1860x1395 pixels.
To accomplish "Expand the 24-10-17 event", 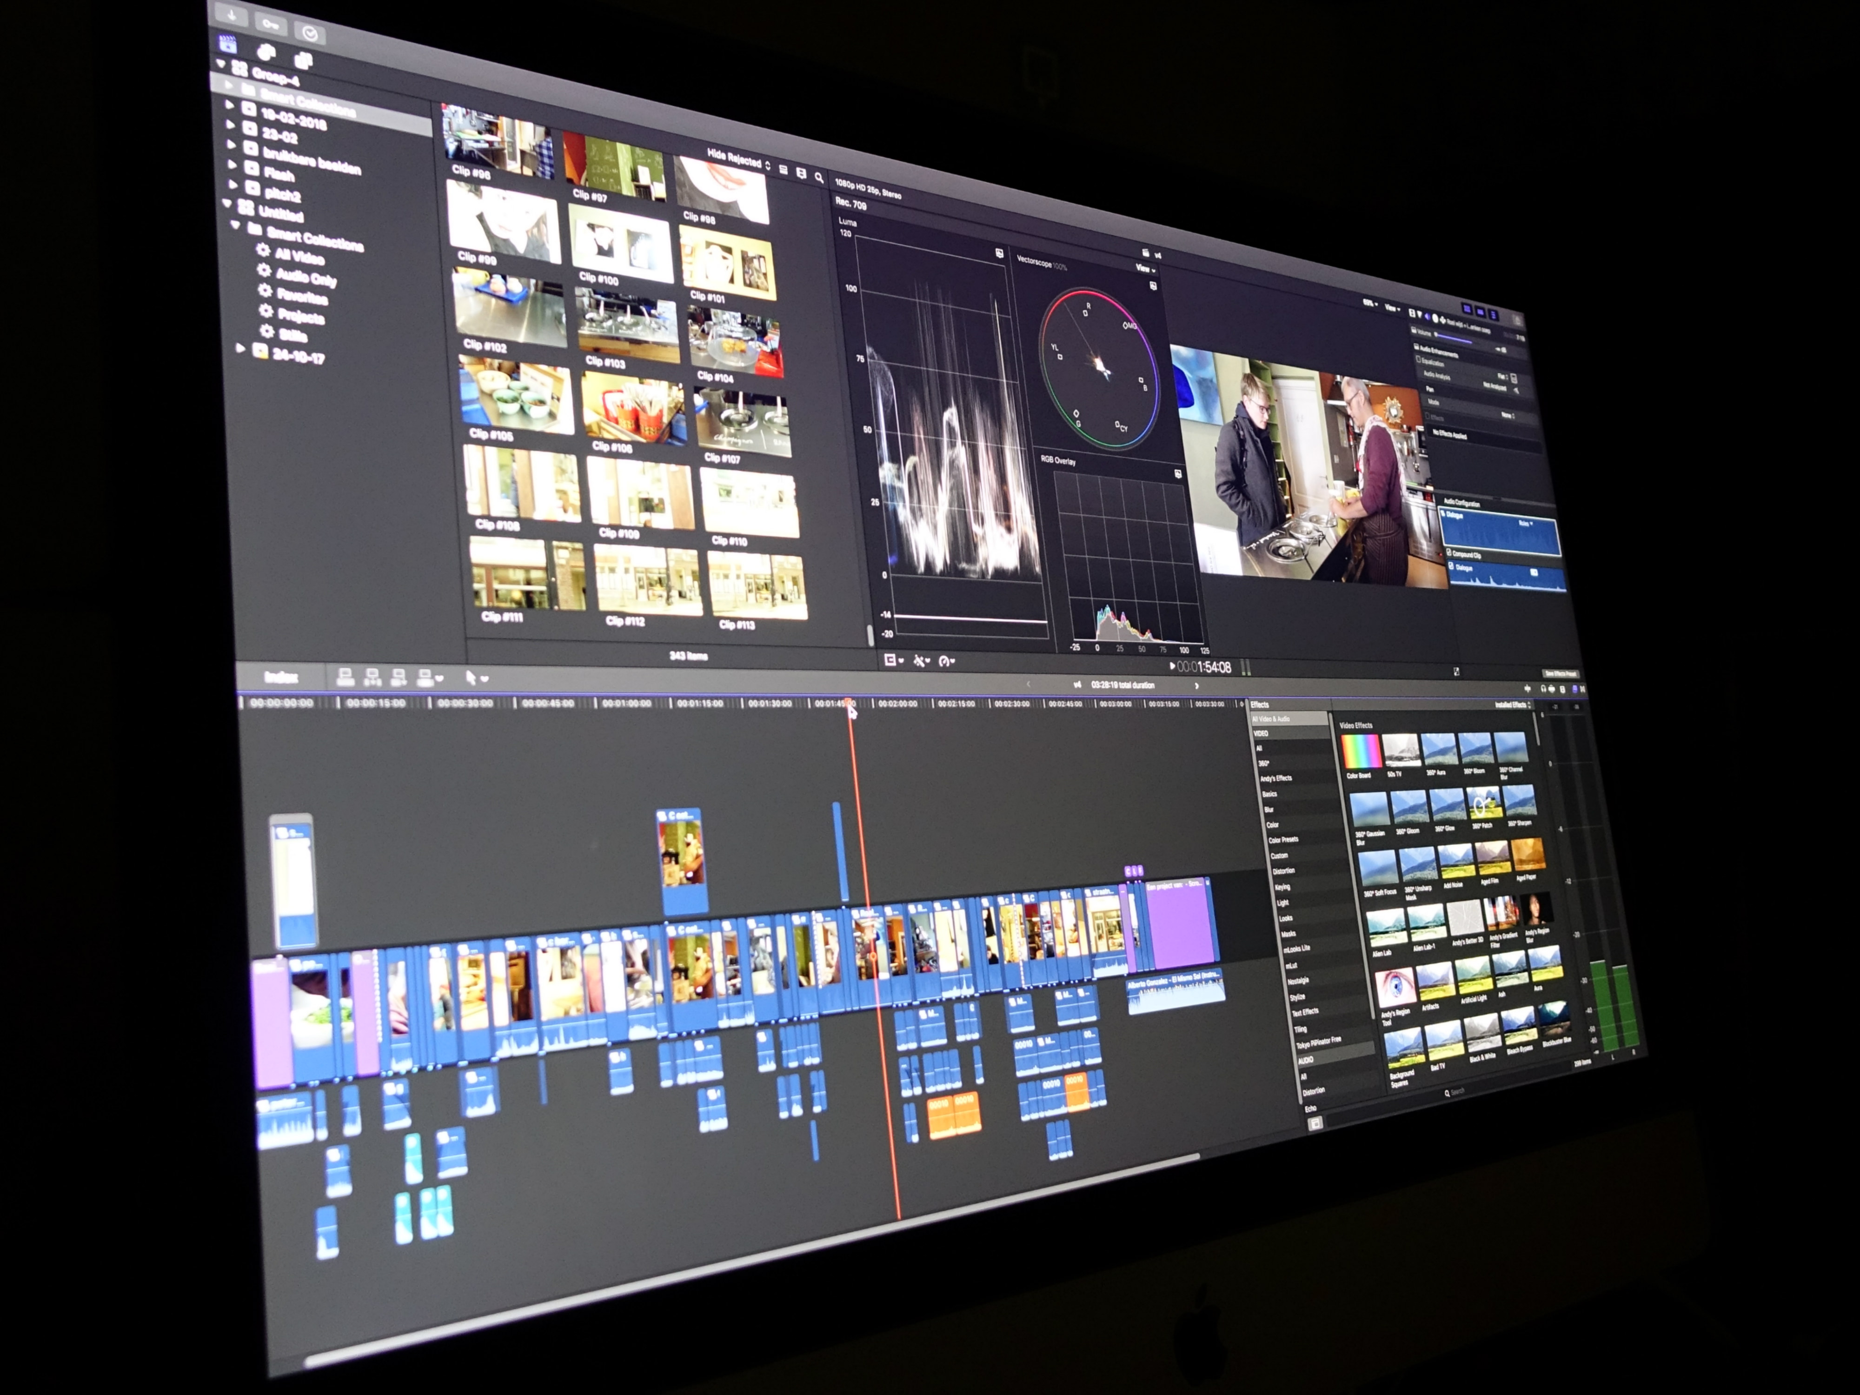I will [240, 347].
